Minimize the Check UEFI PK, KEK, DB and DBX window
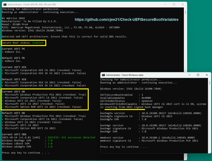This screenshot has height=161, width=212. pos(165,5)
